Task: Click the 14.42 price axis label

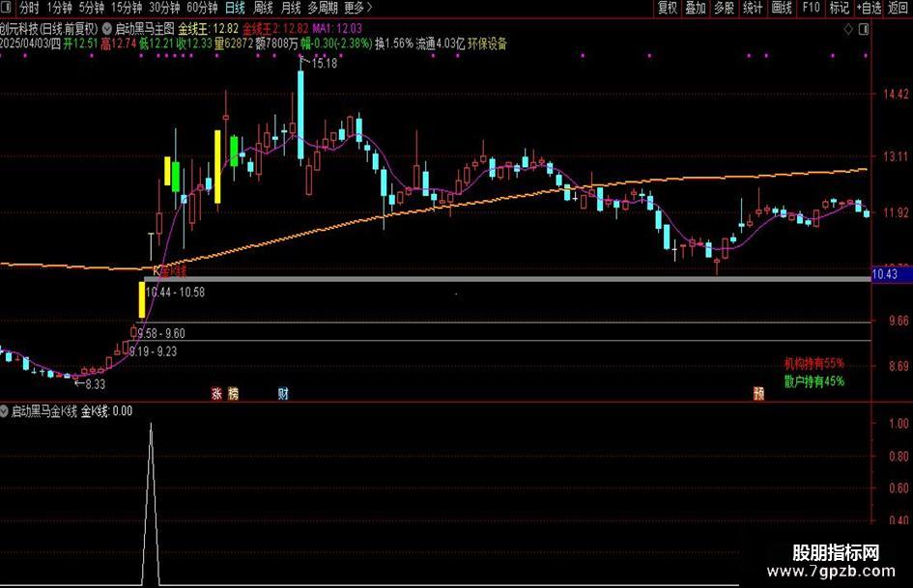Action: (895, 94)
